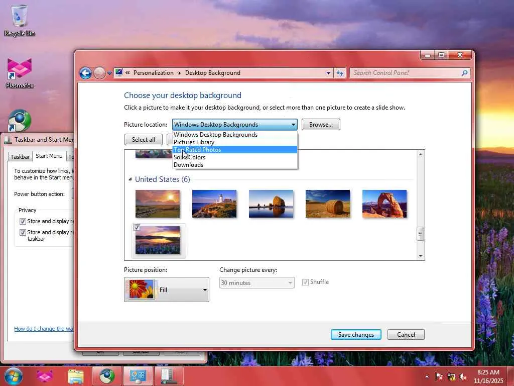
Task: Click the Browse... button
Action: tap(321, 125)
